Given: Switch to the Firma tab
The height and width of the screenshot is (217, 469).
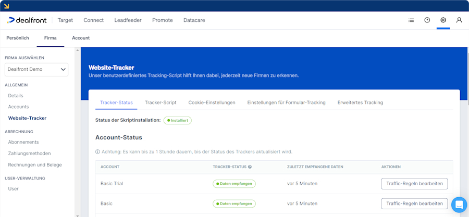Looking at the screenshot, I should click(x=50, y=38).
